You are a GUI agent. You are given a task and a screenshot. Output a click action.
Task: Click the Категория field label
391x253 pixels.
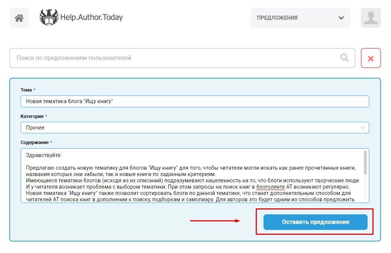(x=32, y=116)
